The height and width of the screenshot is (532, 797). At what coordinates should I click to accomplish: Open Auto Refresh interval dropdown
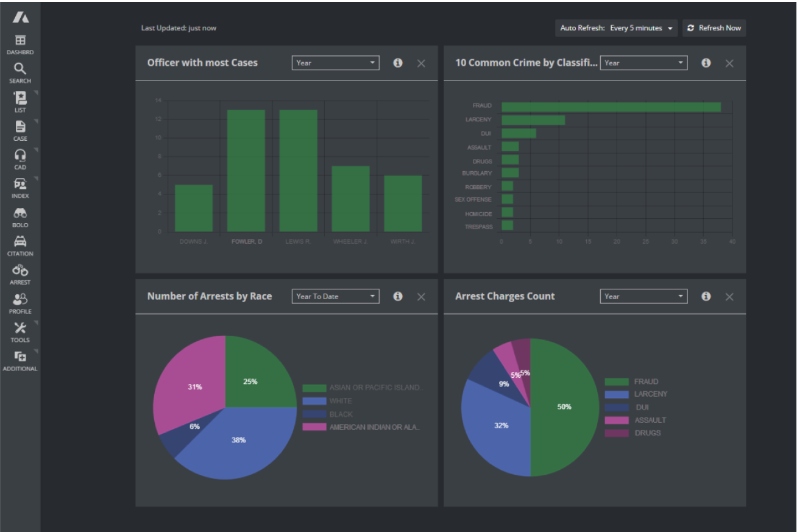(616, 28)
